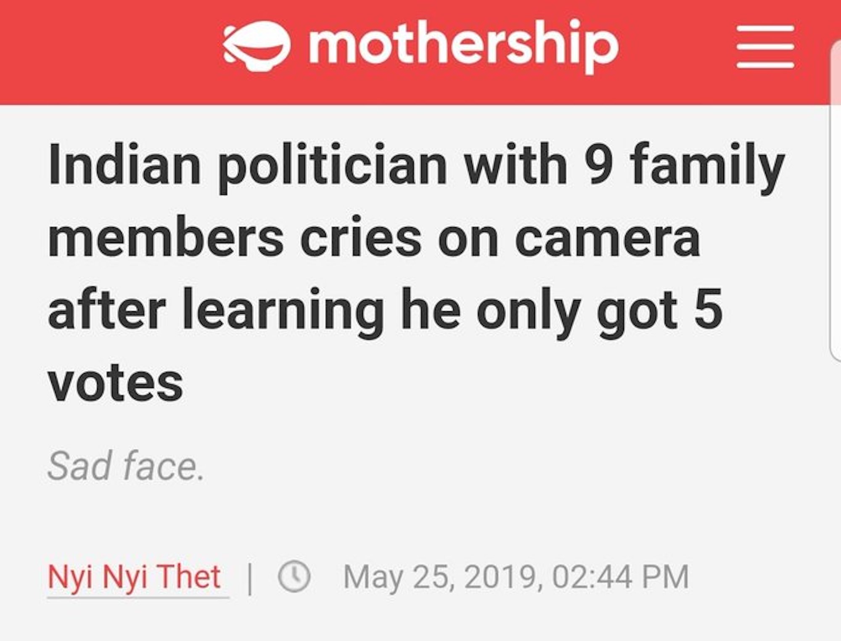The image size is (841, 641).
Task: Click the "Sad face." subtitle
Action: point(126,466)
